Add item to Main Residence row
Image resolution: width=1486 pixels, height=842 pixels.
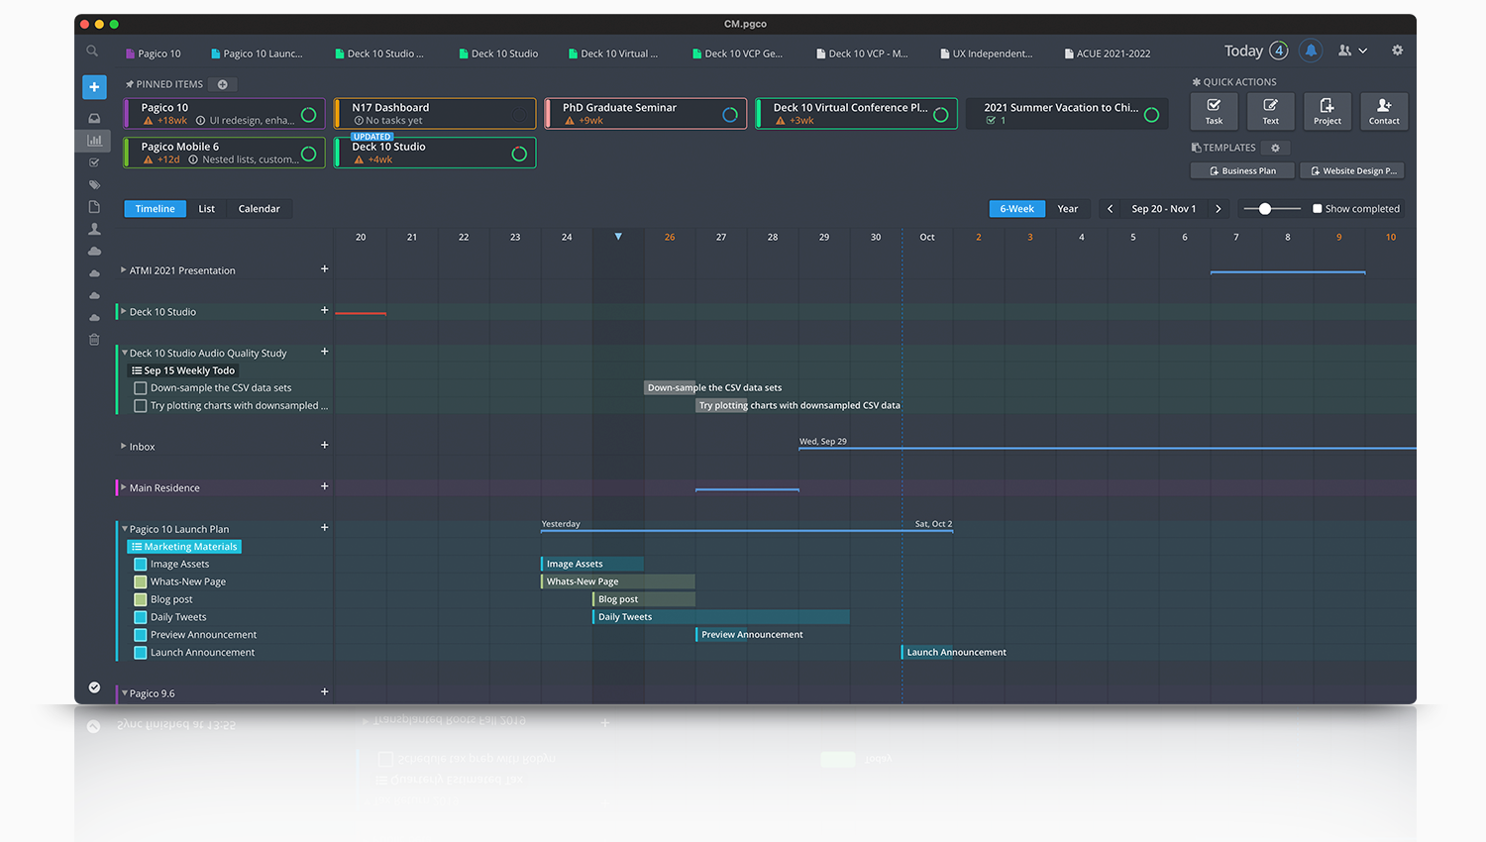(324, 486)
